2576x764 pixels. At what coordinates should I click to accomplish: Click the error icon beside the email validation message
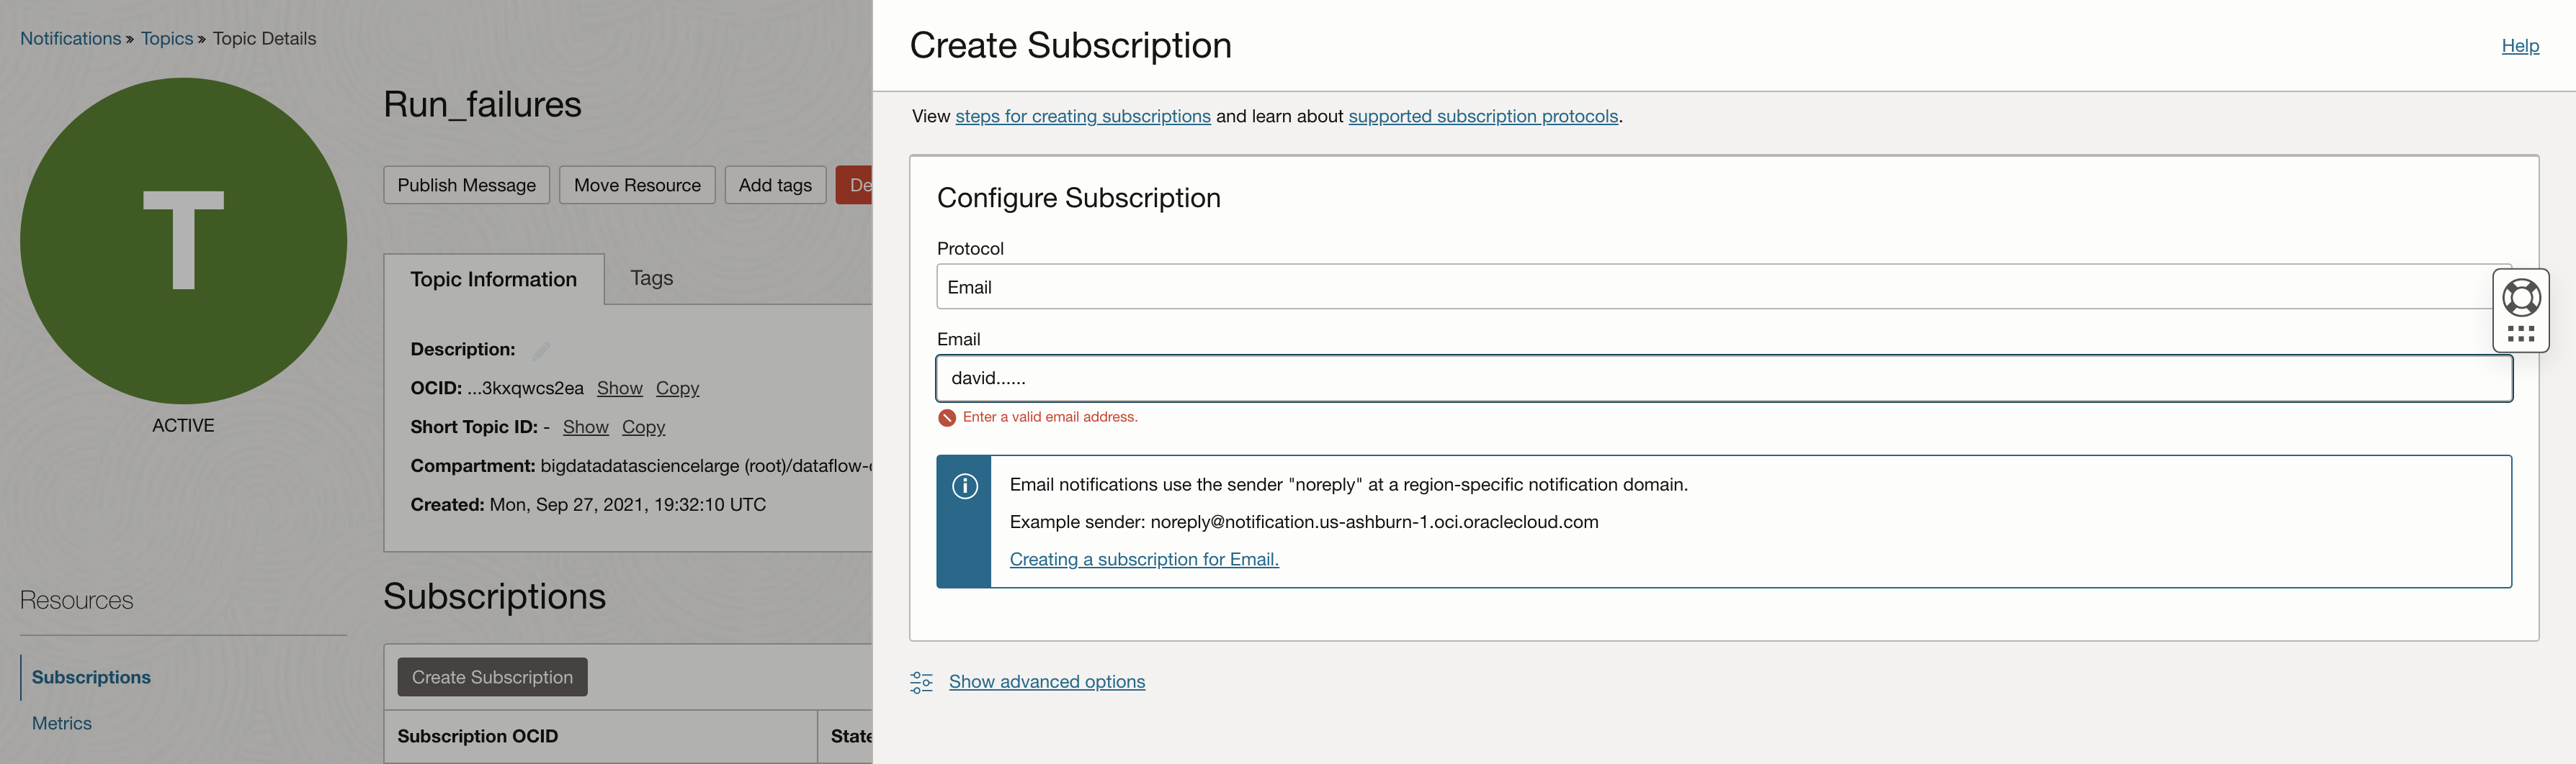point(946,417)
